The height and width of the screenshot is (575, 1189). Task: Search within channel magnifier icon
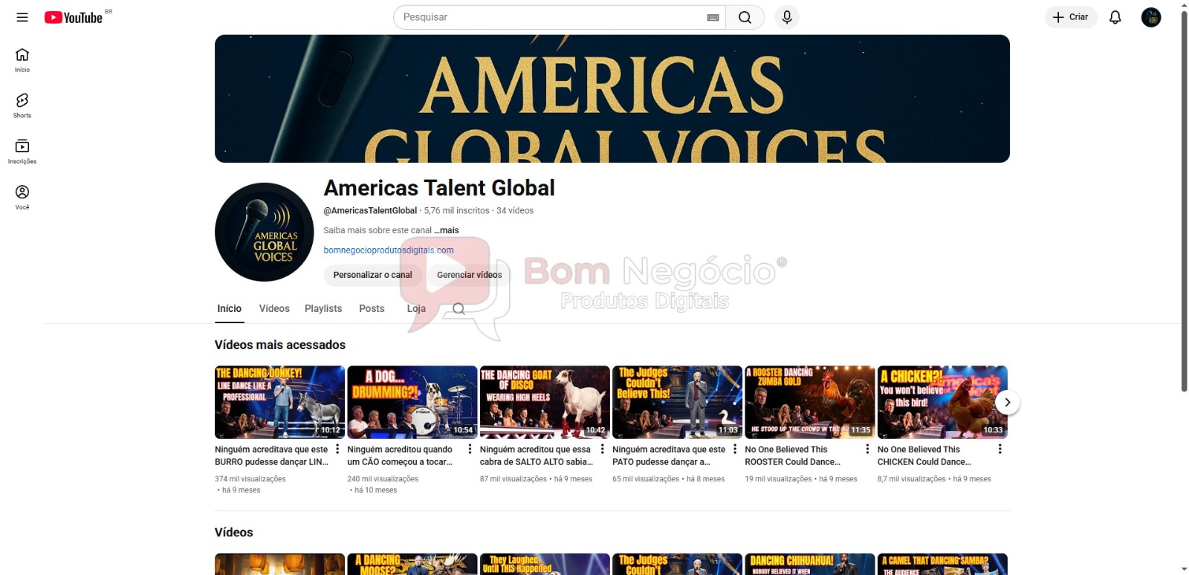click(x=459, y=309)
